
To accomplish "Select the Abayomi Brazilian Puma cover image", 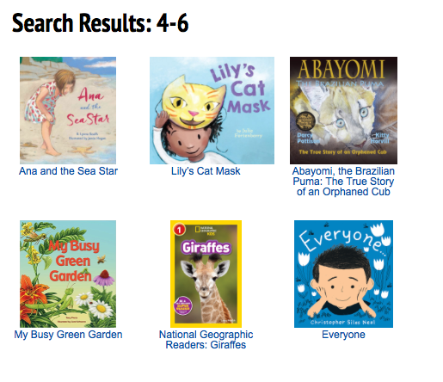I will click(x=343, y=110).
